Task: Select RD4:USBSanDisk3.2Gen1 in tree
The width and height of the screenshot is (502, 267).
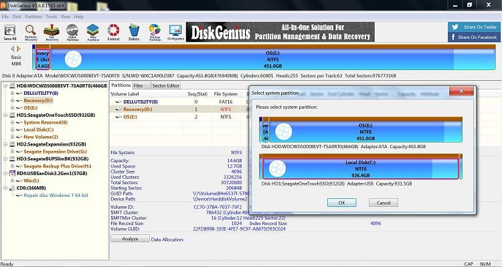Action: [x=52, y=174]
